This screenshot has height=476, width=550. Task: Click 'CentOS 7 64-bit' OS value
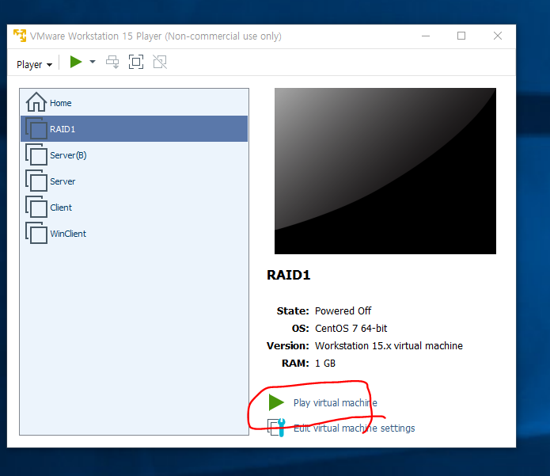point(351,328)
